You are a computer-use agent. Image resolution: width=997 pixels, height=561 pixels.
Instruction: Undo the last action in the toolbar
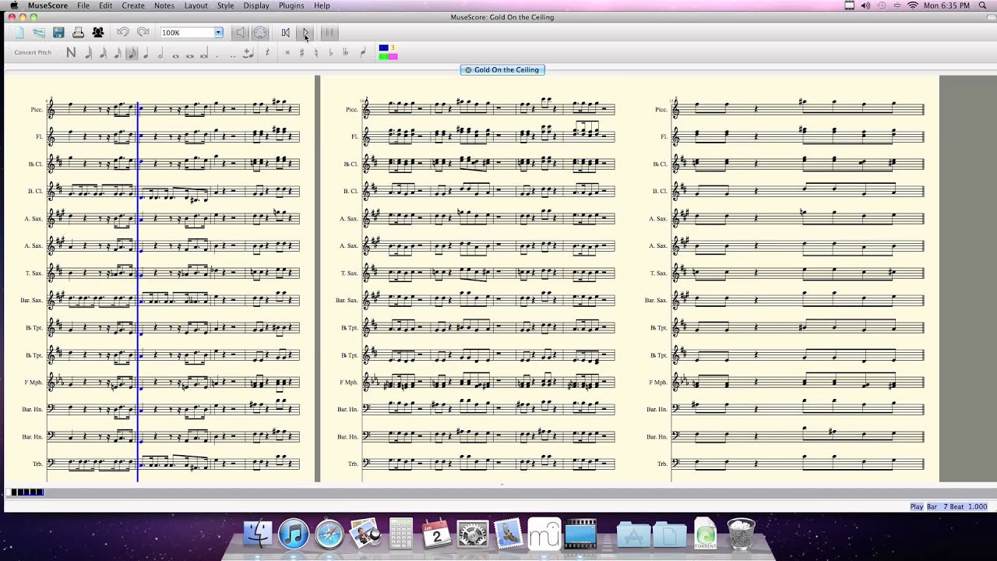122,32
